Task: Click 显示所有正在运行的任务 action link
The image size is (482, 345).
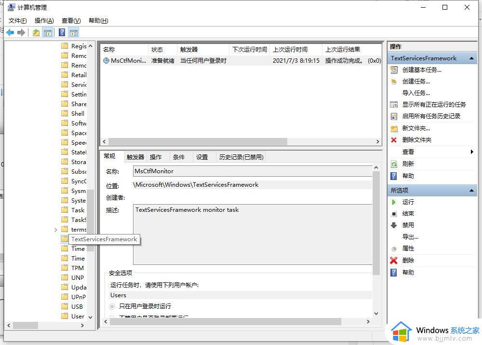Action: [434, 105]
